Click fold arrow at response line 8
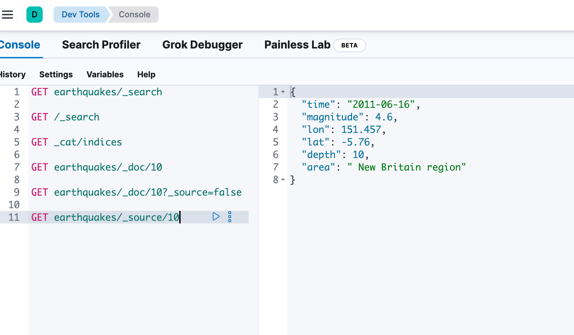The height and width of the screenshot is (335, 574). pyautogui.click(x=283, y=179)
